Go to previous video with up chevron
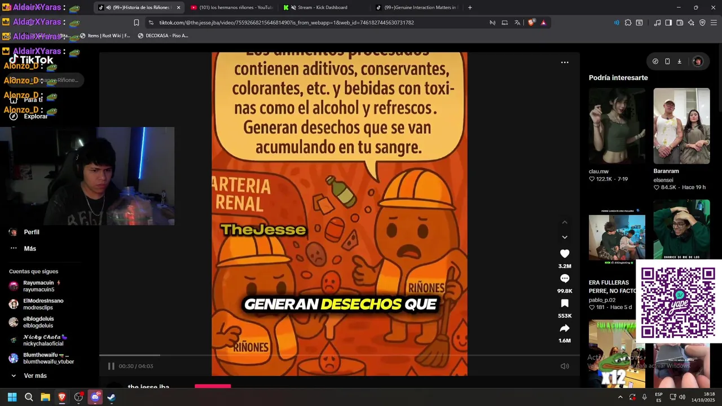722x406 pixels. pyautogui.click(x=565, y=222)
